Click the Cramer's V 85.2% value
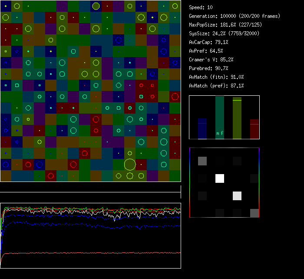 click(x=211, y=60)
